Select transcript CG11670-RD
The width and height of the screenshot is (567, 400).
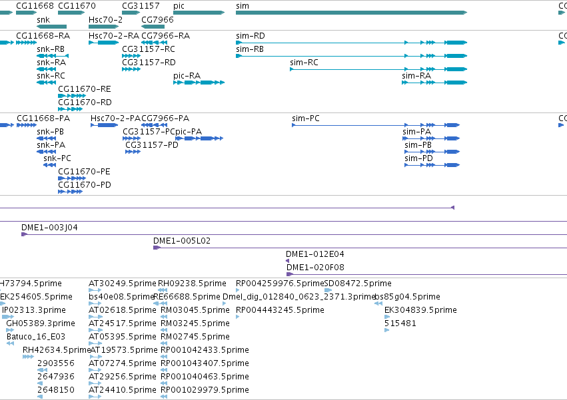pyautogui.click(x=71, y=110)
